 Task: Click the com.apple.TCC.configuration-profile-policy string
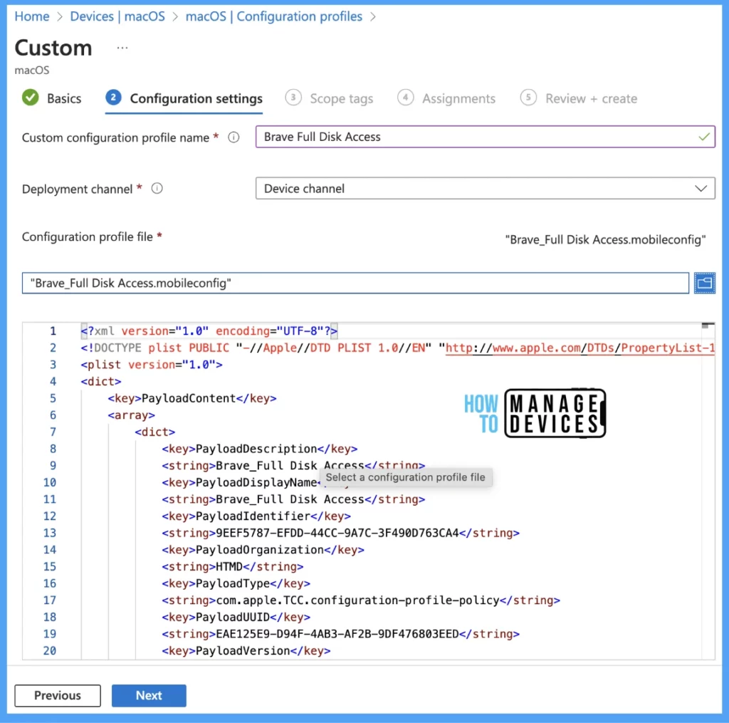pyautogui.click(x=357, y=600)
